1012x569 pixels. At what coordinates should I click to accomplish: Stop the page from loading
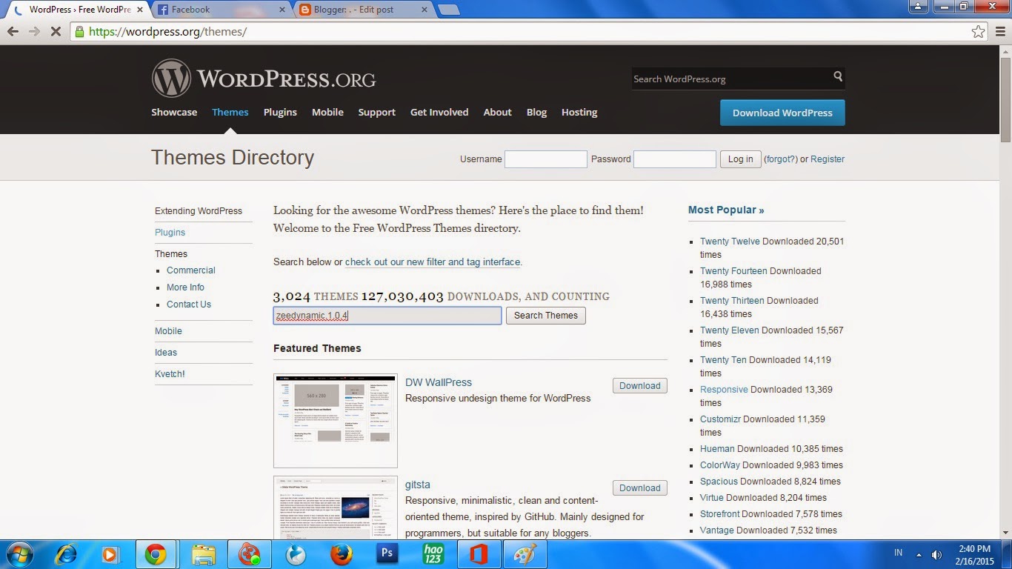tap(56, 32)
